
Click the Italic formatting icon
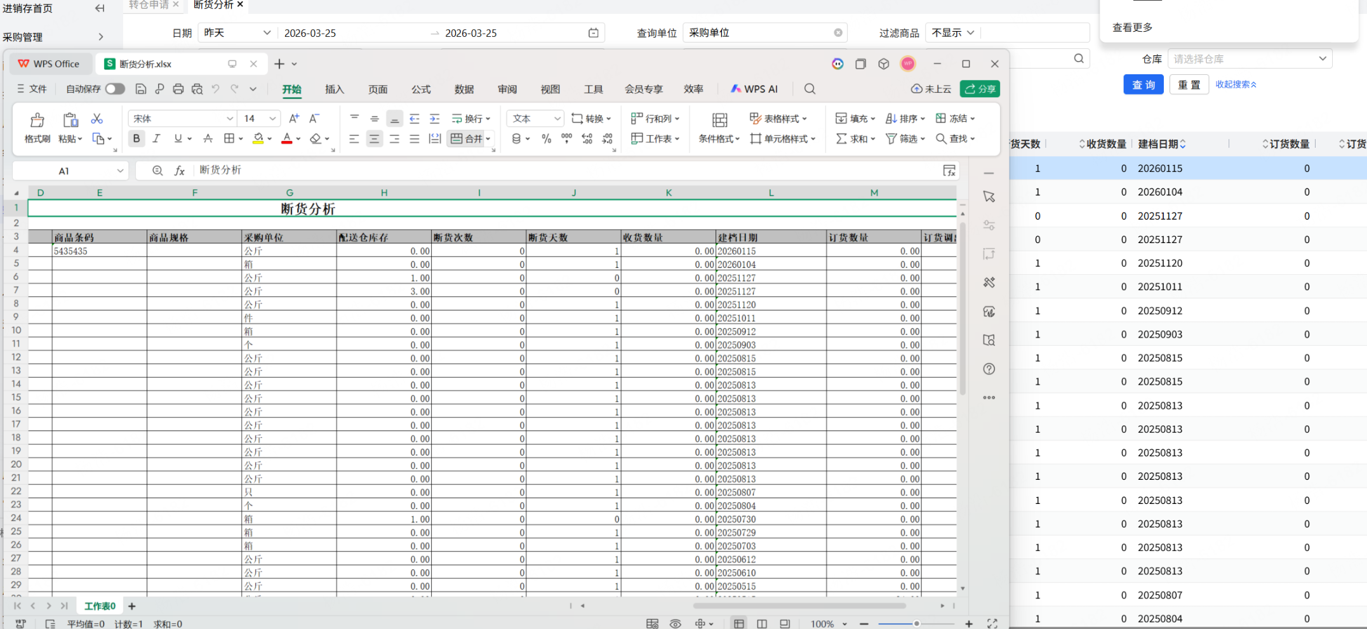click(156, 138)
